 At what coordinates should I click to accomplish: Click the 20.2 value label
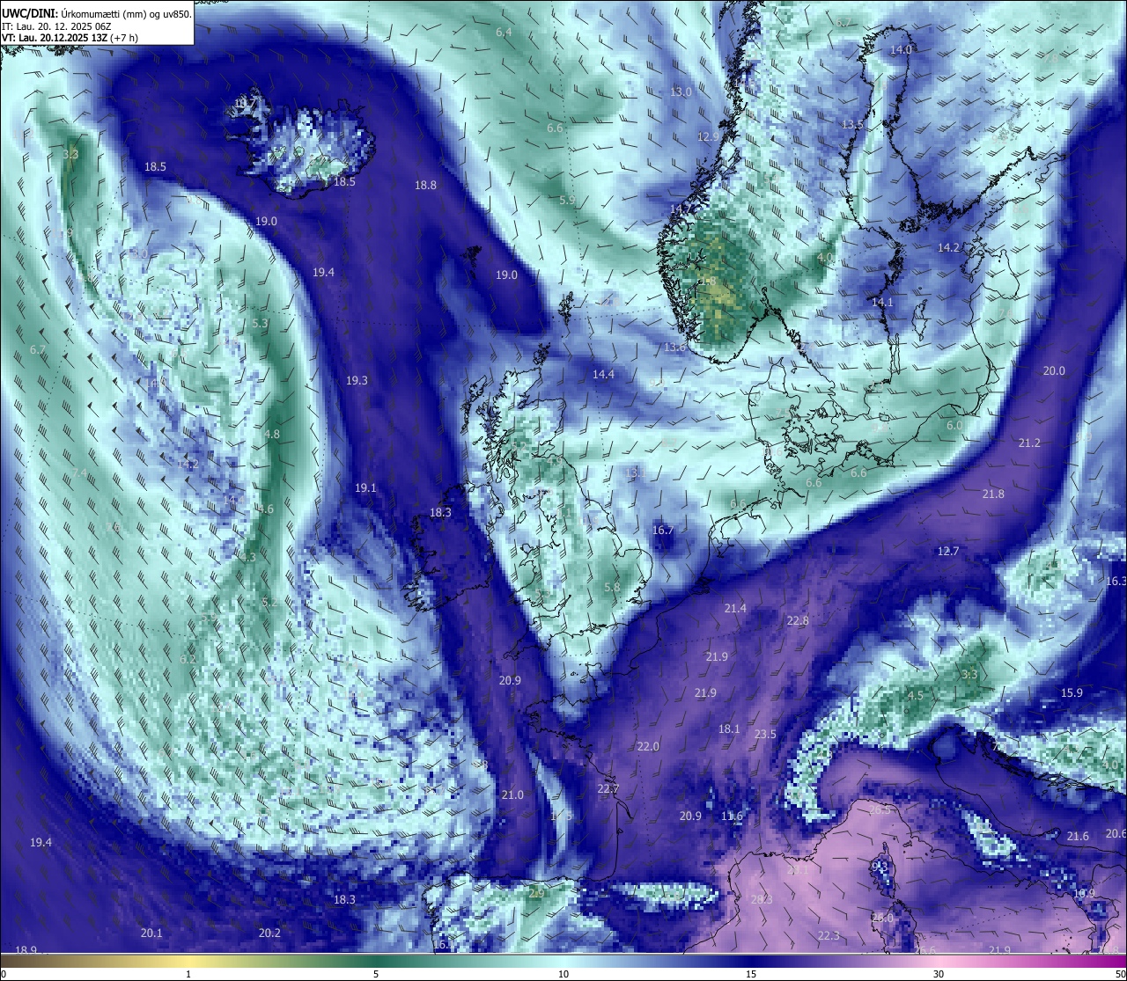click(x=269, y=933)
